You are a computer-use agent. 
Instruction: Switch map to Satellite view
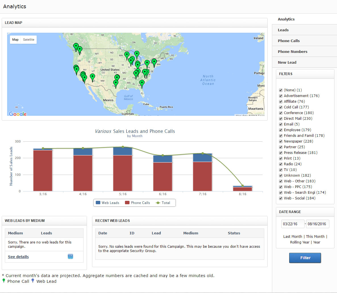29,40
